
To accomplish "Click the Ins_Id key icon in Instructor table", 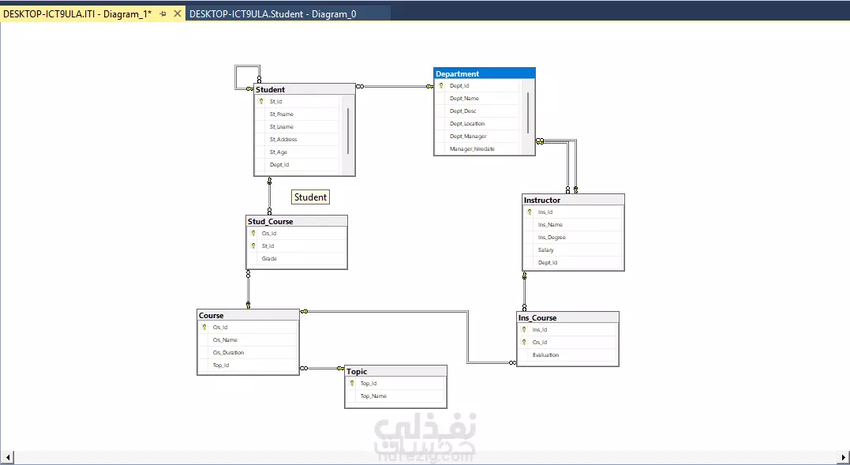I will 529,212.
